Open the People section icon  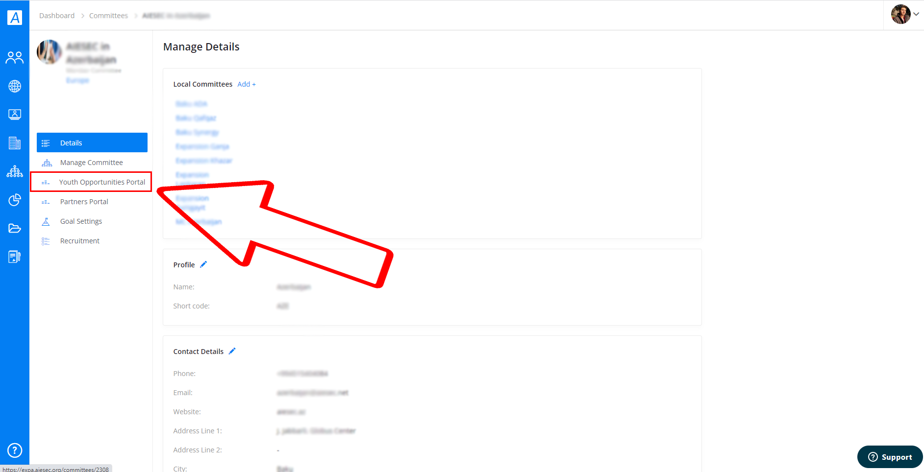[15, 58]
